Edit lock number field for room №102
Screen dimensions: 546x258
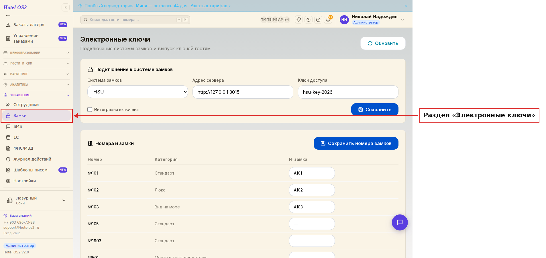312,190
